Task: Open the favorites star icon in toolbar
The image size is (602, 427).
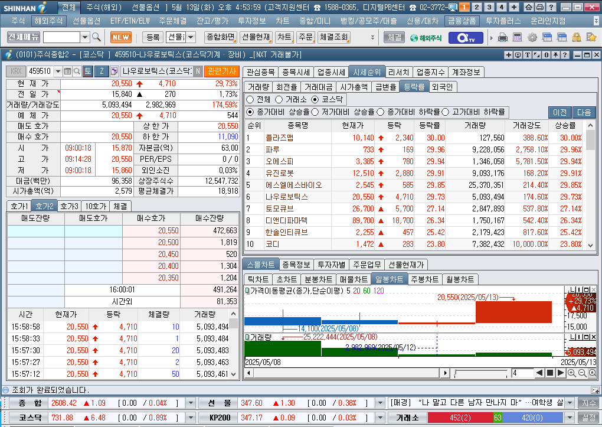Action: coord(591,37)
